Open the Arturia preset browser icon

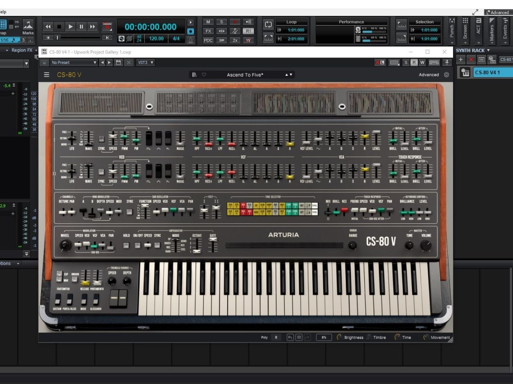click(194, 75)
